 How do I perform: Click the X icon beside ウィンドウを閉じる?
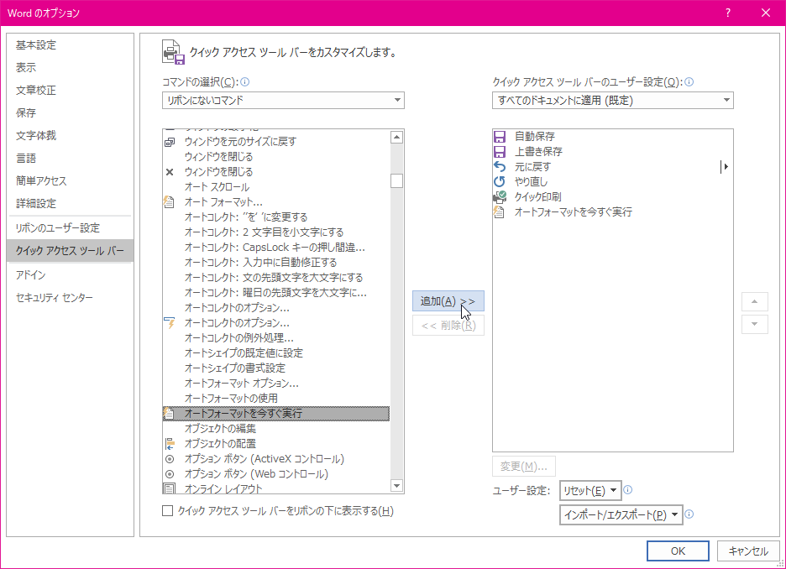170,172
